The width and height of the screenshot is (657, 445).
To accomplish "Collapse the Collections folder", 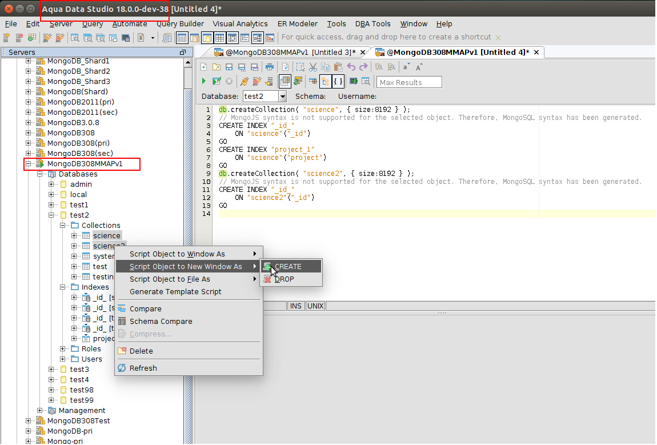I will point(62,225).
